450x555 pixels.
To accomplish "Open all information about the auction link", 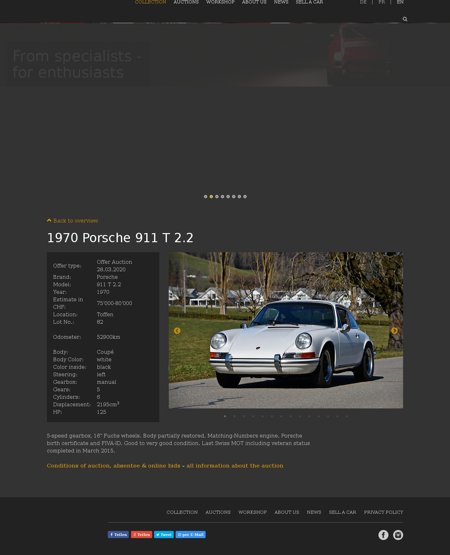I will pos(235,466).
